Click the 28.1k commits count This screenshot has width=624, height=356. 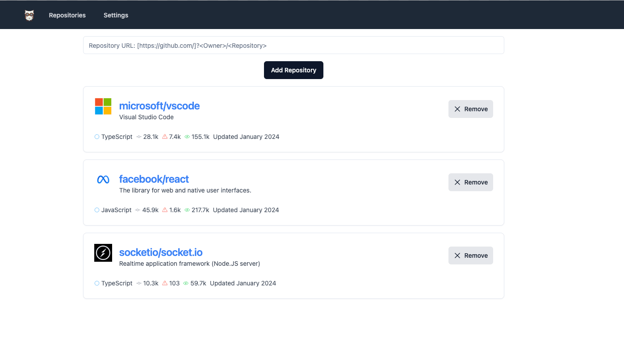[x=151, y=137]
